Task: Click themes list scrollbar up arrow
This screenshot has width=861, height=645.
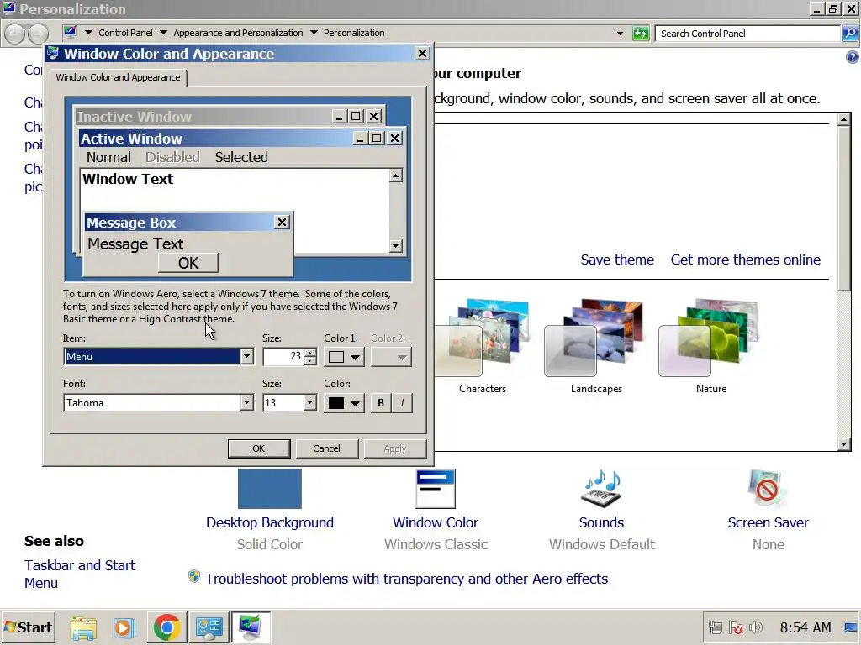Action: [x=844, y=119]
